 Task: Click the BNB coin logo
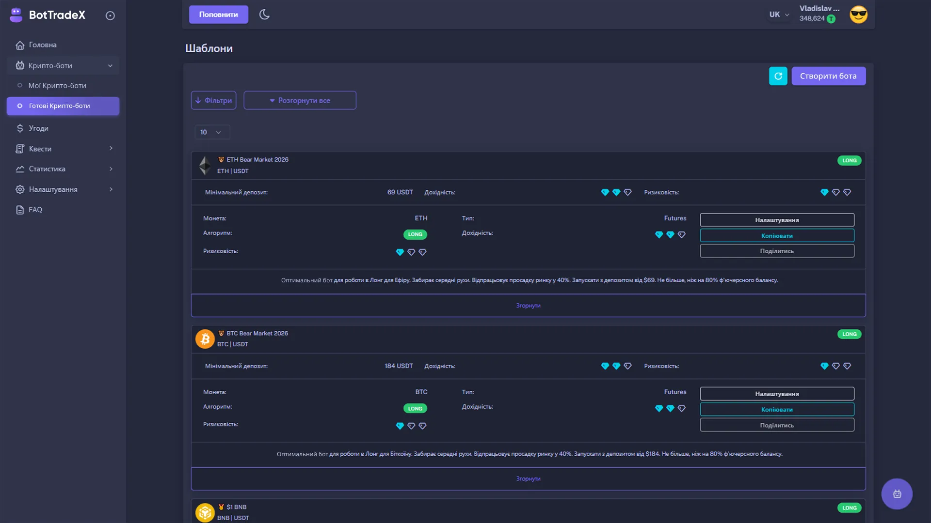205,512
